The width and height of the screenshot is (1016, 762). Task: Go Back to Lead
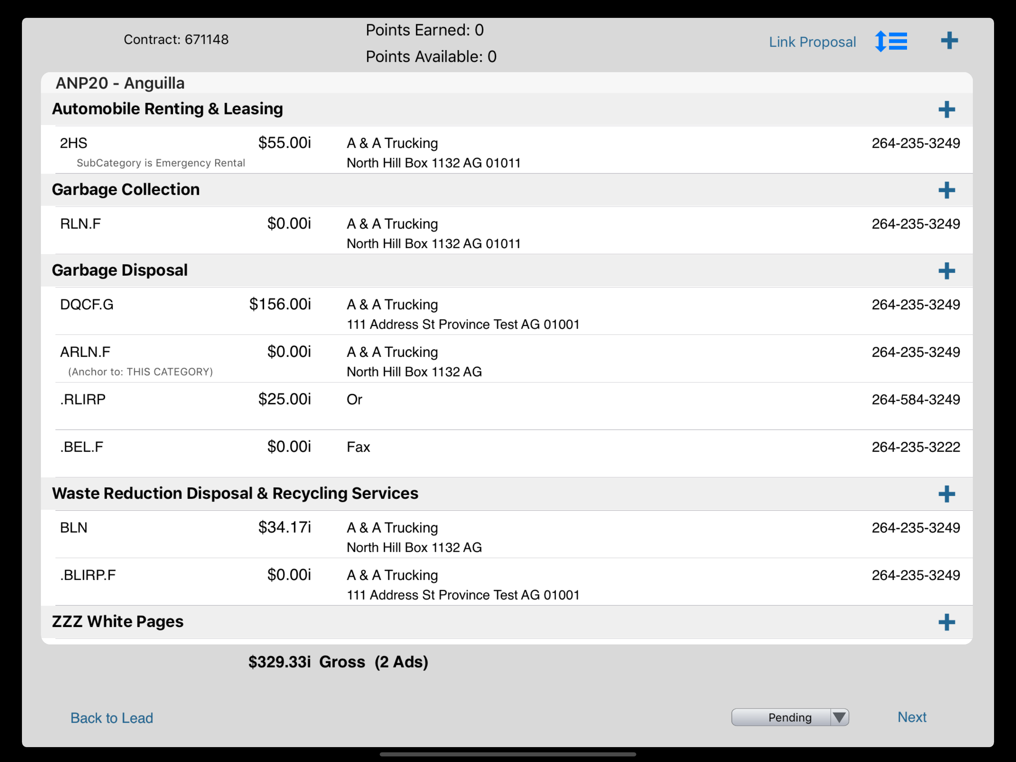(112, 718)
